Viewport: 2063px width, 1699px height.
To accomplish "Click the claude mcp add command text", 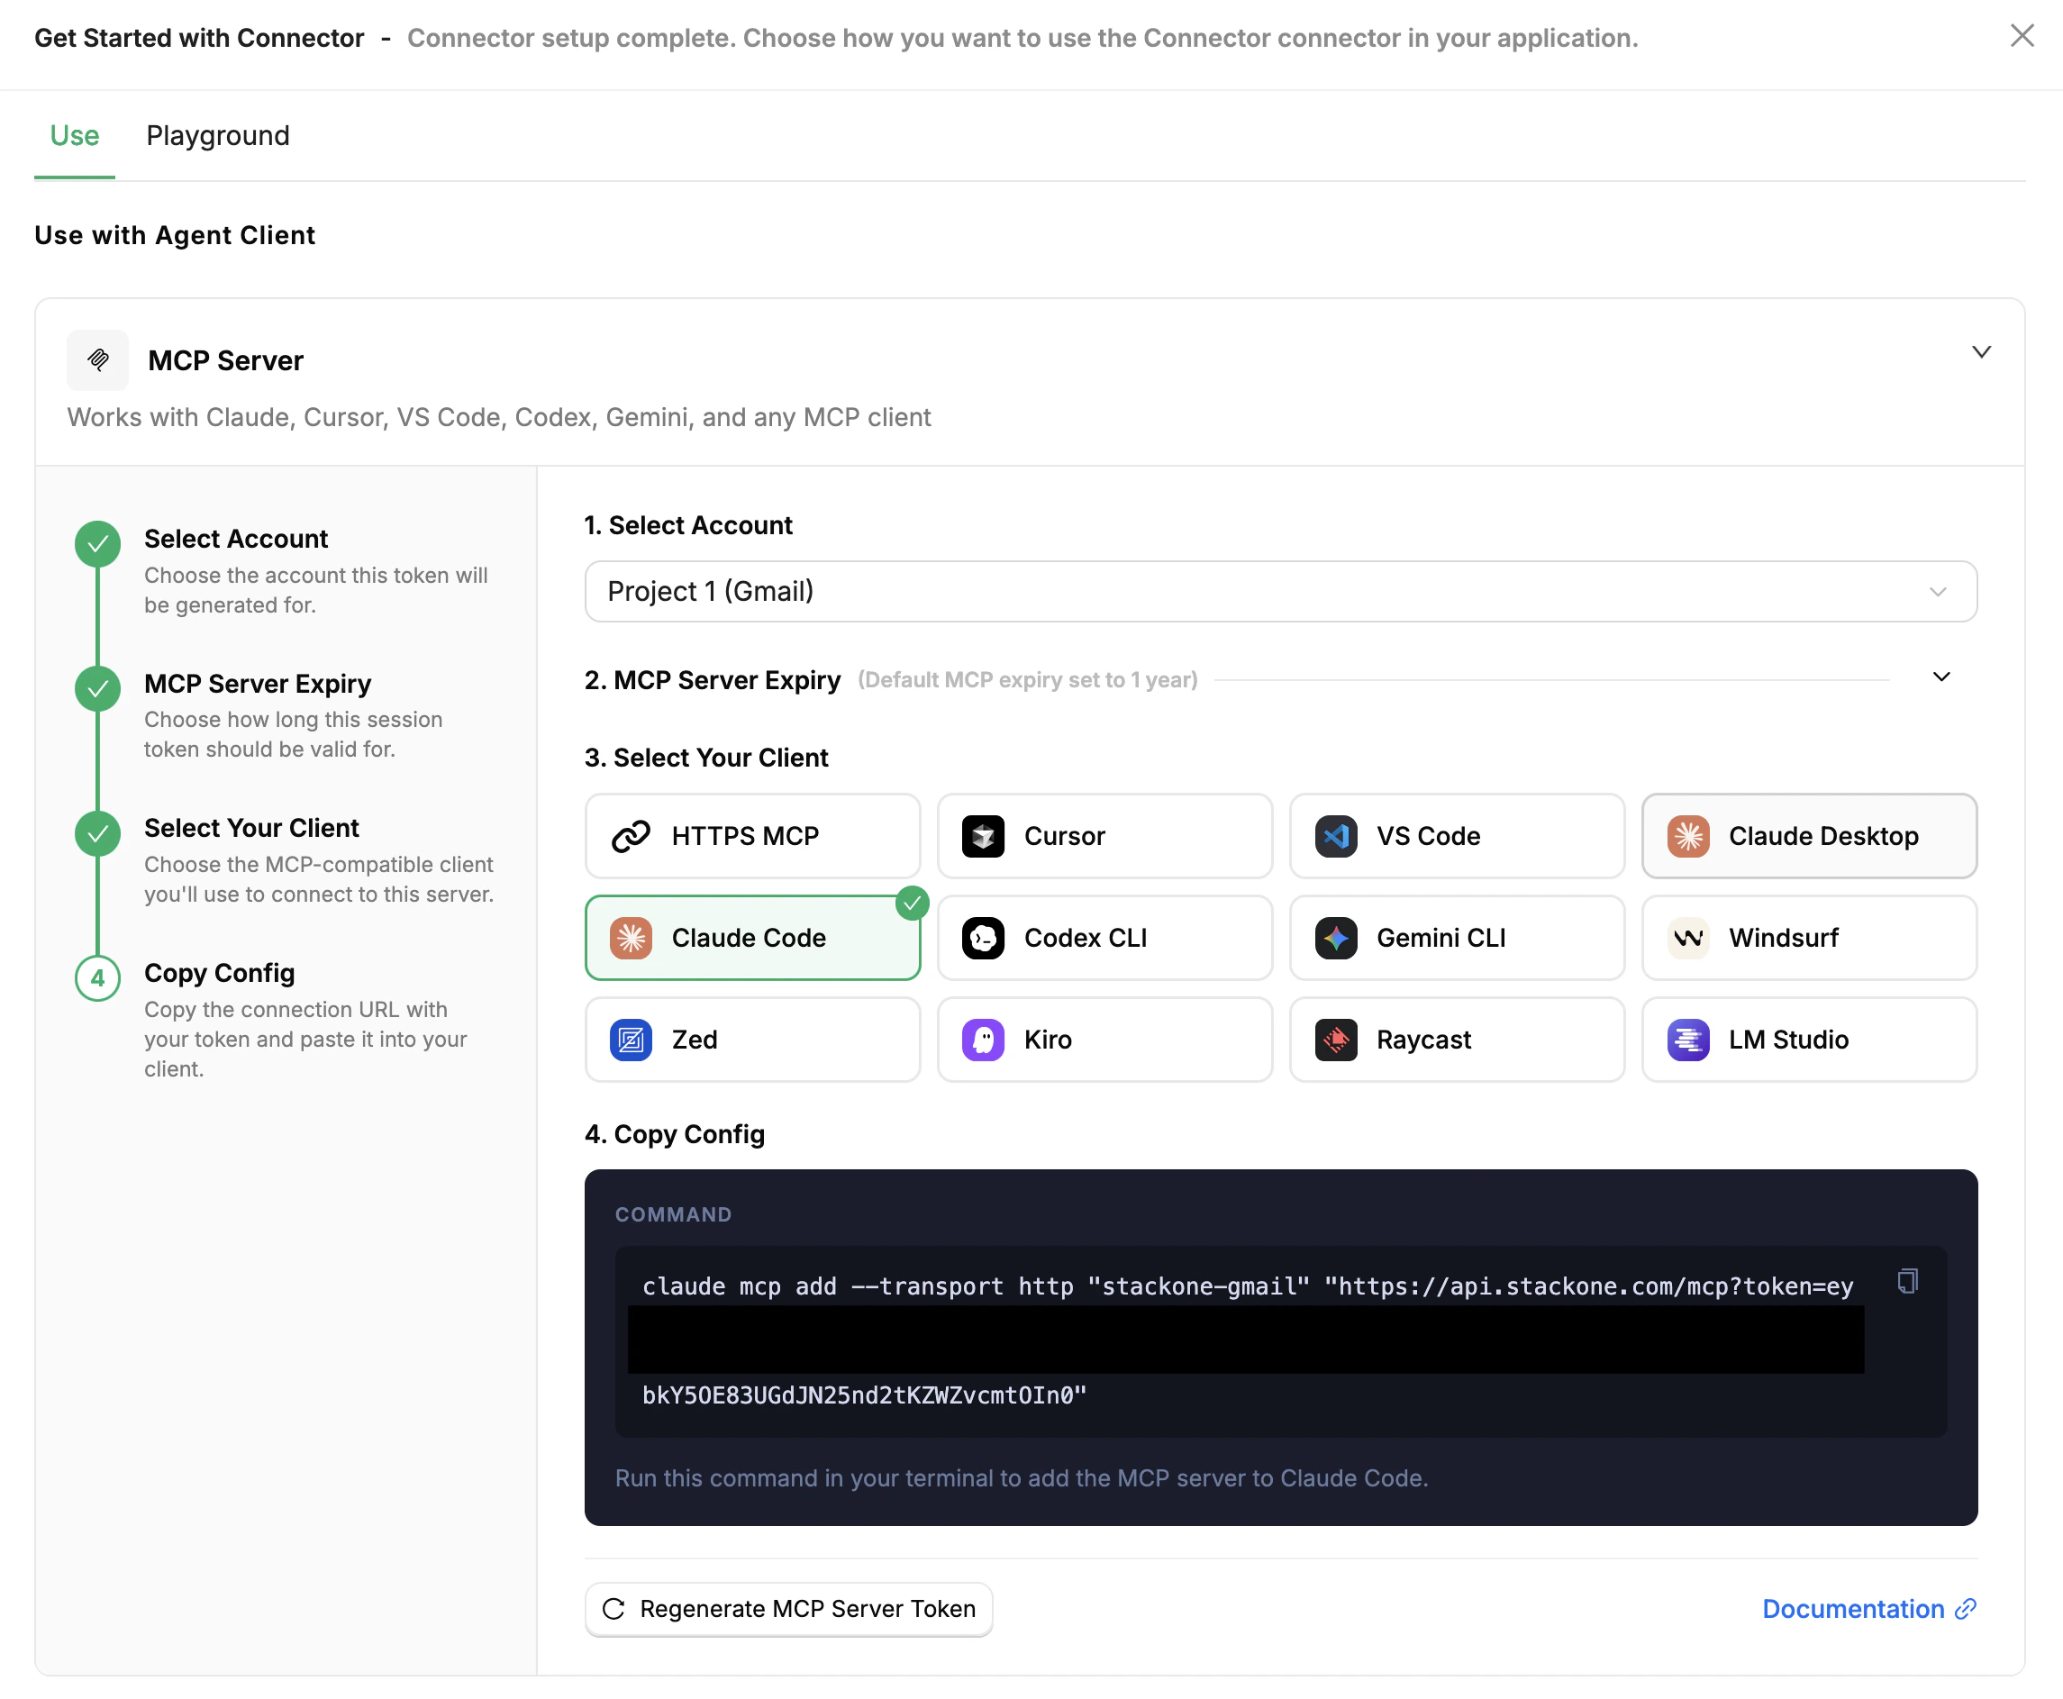I will click(x=1248, y=1286).
